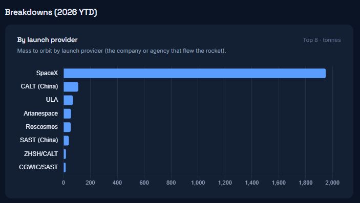Image resolution: width=360 pixels, height=203 pixels.
Task: Click the 'Breakdowns (2026 YTD)' heading
Action: point(51,12)
